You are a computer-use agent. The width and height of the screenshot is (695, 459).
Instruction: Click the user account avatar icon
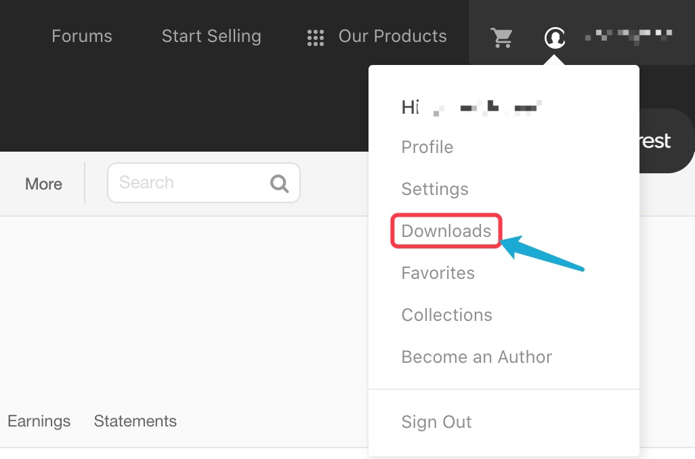pos(555,37)
